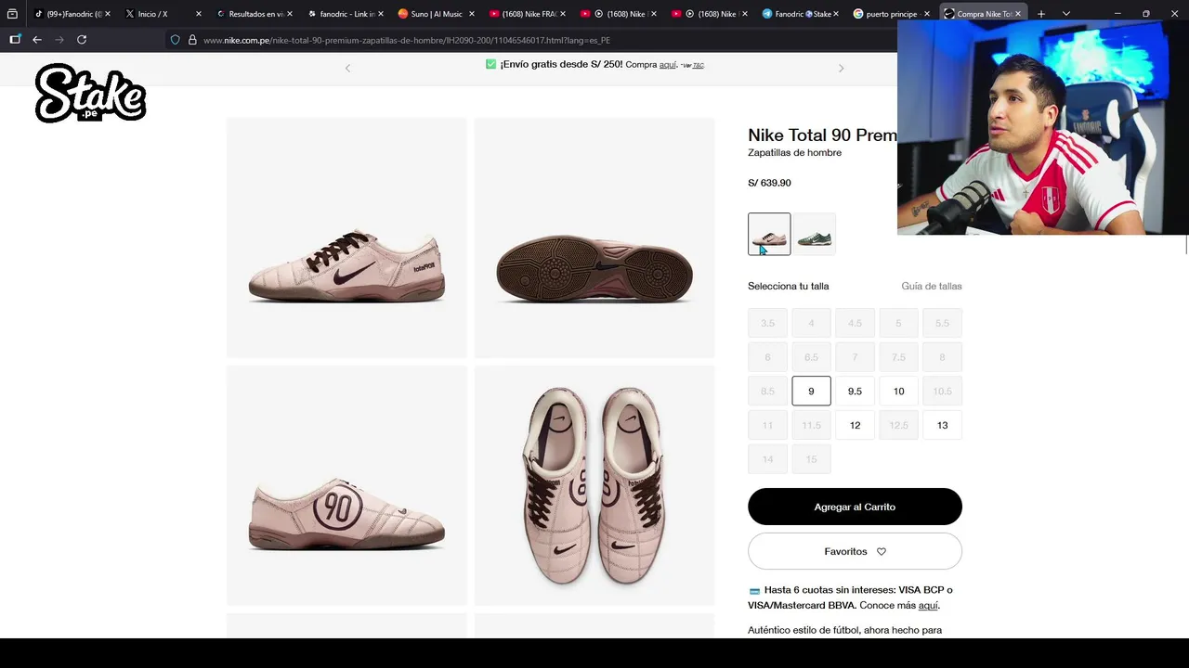Select the pink shoe color variant
The width and height of the screenshot is (1189, 668).
(769, 234)
